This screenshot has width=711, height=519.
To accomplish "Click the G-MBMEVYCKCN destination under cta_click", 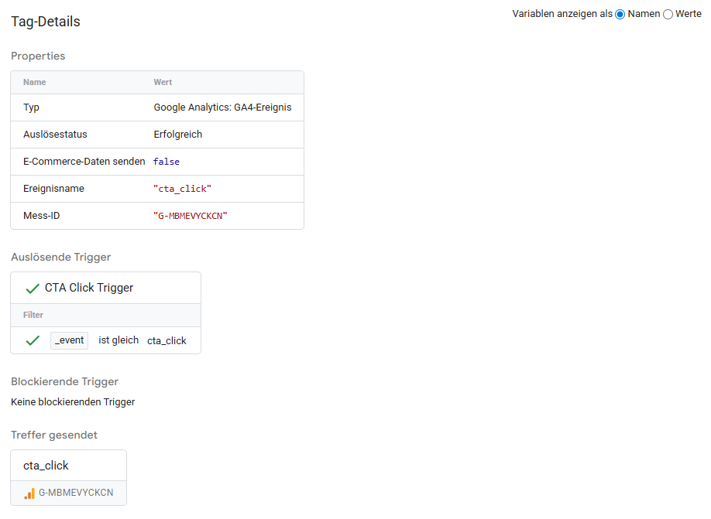I will tap(68, 493).
